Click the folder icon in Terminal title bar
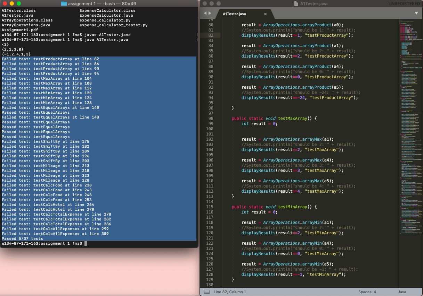The height and width of the screenshot is (296, 423). coord(64,3)
